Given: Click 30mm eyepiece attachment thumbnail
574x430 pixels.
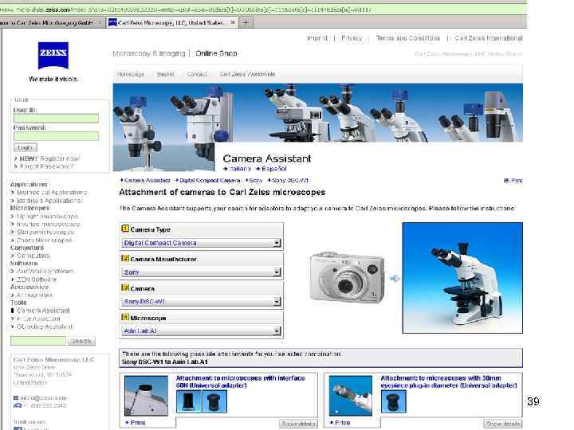Looking at the screenshot, I should pyautogui.click(x=351, y=396).
